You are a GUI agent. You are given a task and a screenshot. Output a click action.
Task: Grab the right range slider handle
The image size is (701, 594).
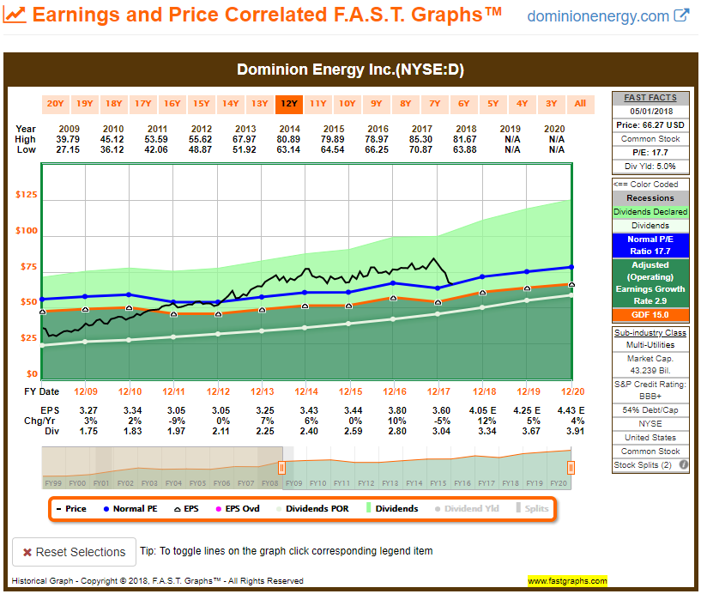point(571,468)
